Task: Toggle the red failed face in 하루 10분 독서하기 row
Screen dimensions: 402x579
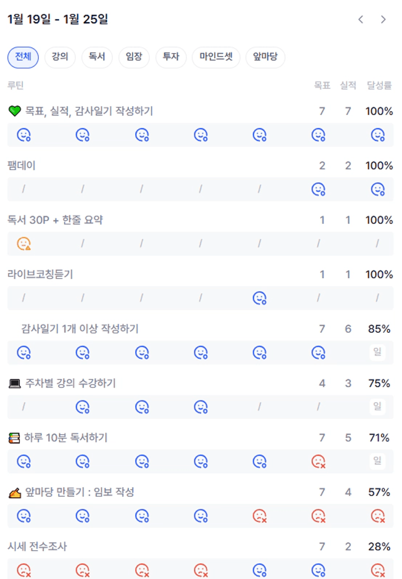Action: [x=318, y=461]
